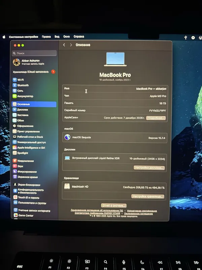Image resolution: width=202 pixels, height=270 pixels.
Task: Open Настройки хранилища button
Action: [x=148, y=196]
